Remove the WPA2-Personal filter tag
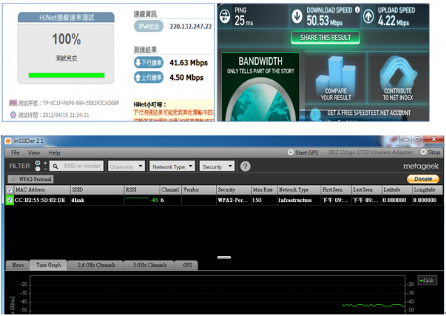446x316 pixels. tap(13, 179)
